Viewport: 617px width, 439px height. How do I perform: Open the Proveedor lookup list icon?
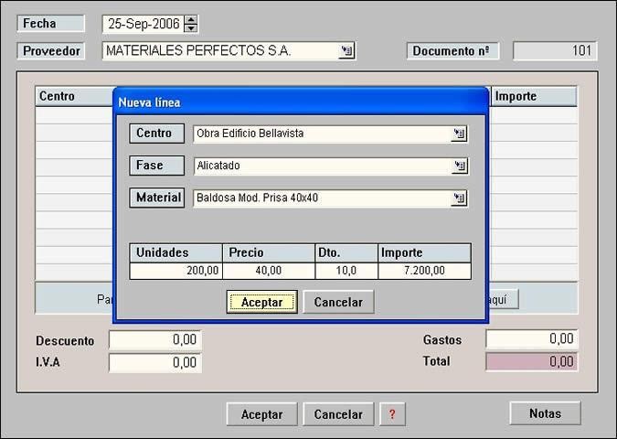point(346,51)
